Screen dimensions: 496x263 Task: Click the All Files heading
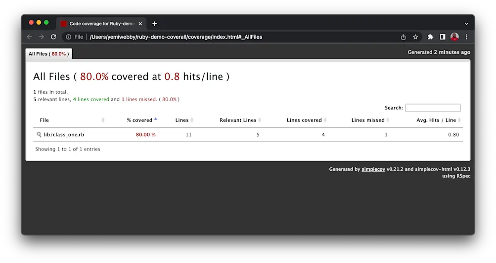131,76
